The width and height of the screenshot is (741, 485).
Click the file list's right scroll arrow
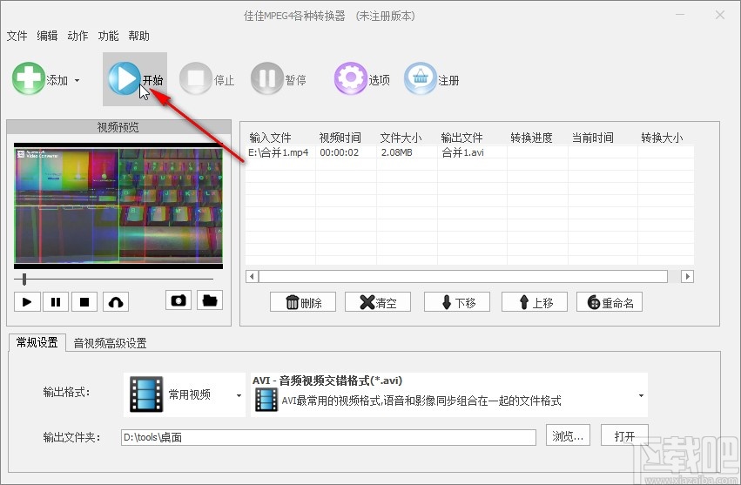click(x=687, y=276)
